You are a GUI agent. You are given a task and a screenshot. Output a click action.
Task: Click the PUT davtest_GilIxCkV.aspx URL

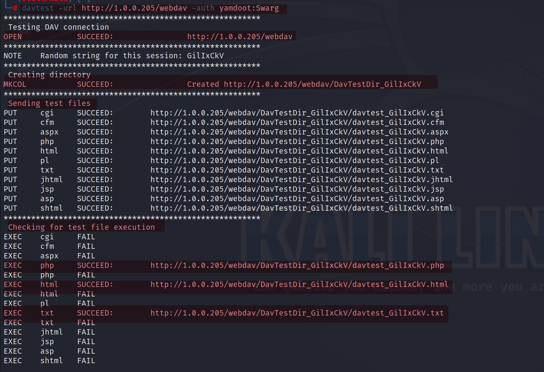(299, 132)
